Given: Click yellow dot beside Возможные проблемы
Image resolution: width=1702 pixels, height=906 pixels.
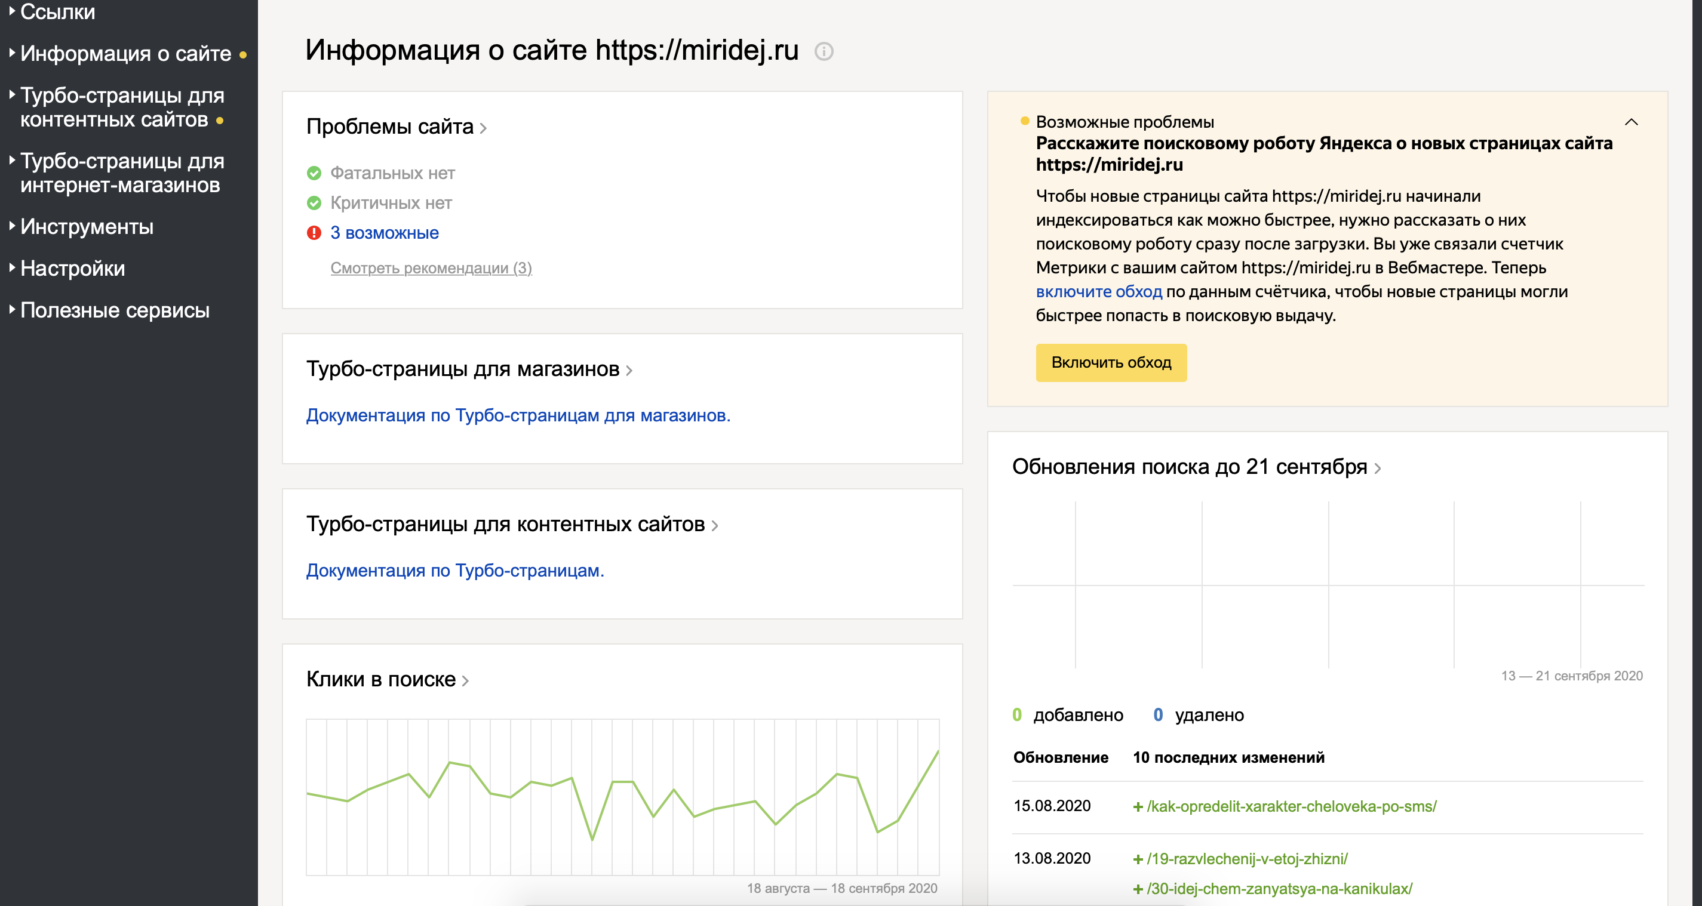Looking at the screenshot, I should click(1025, 121).
